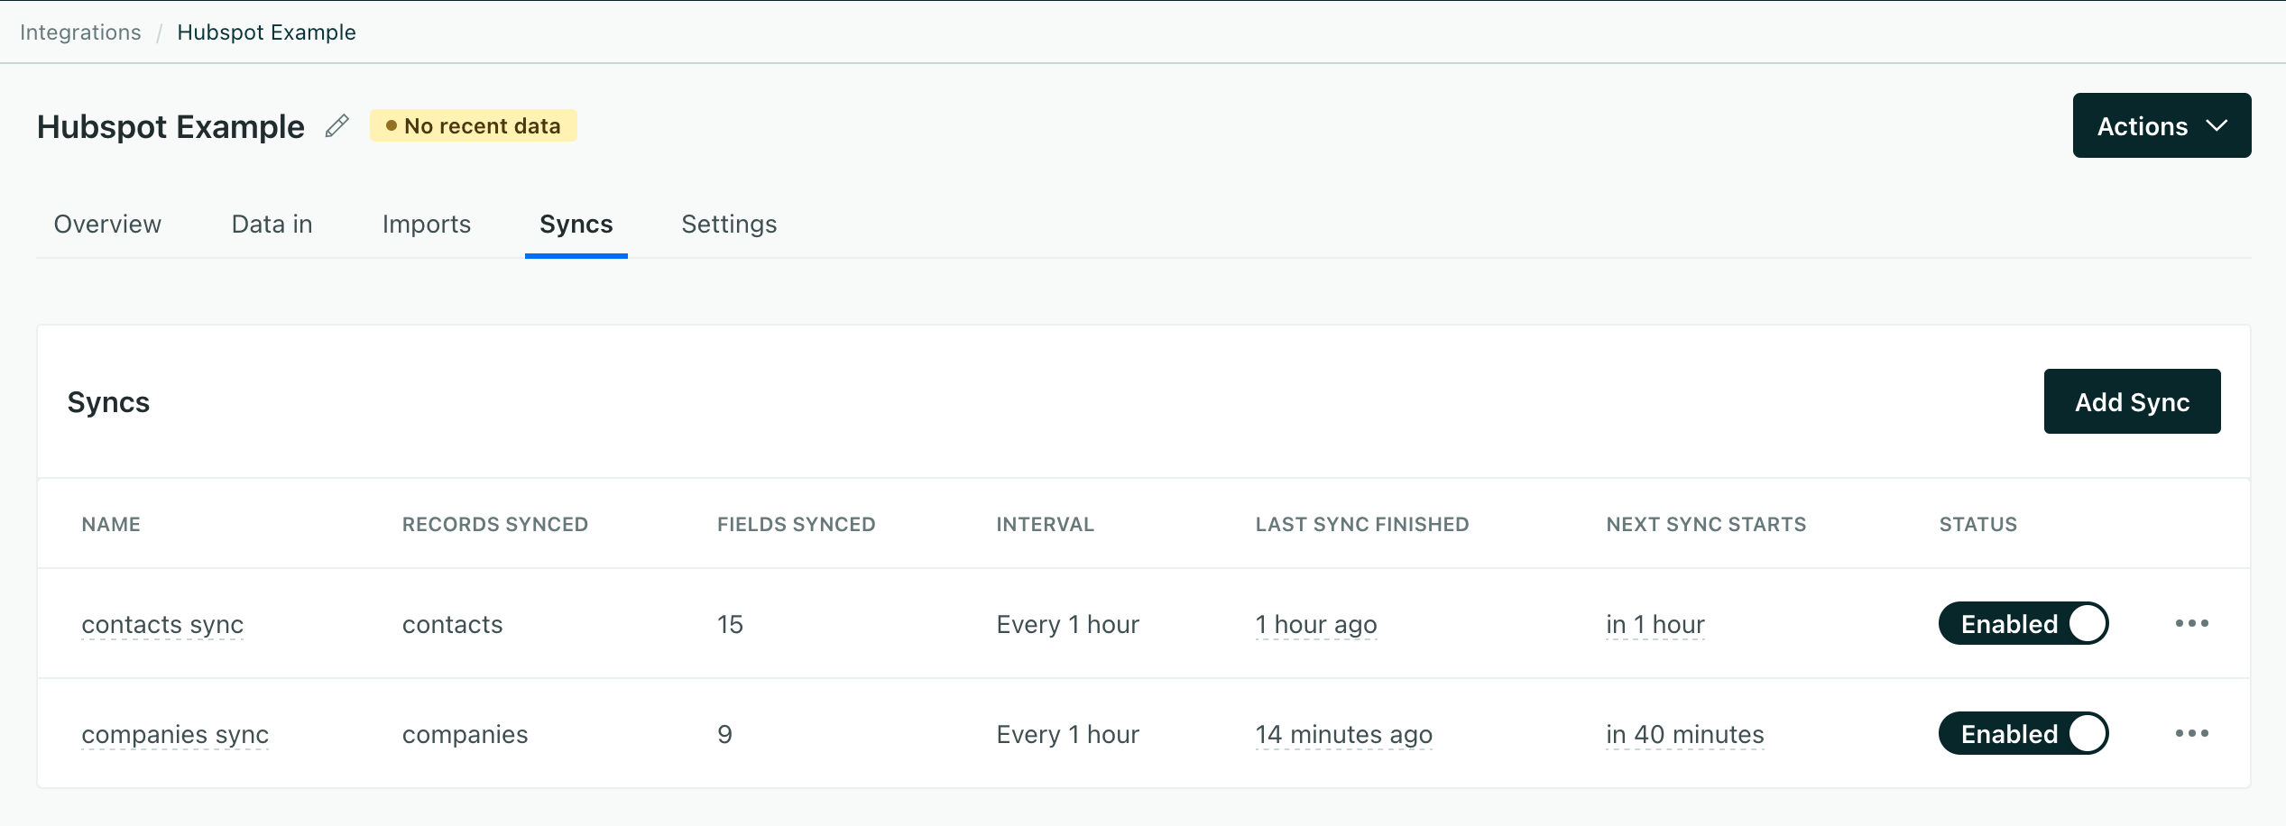Navigate to Integrations via breadcrumb

click(x=80, y=32)
